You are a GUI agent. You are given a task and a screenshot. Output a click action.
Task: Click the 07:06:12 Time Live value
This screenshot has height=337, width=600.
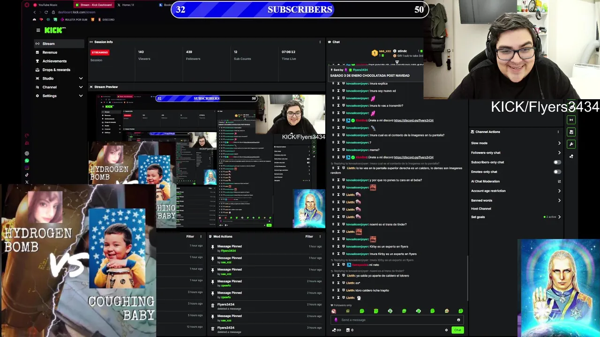coord(288,52)
